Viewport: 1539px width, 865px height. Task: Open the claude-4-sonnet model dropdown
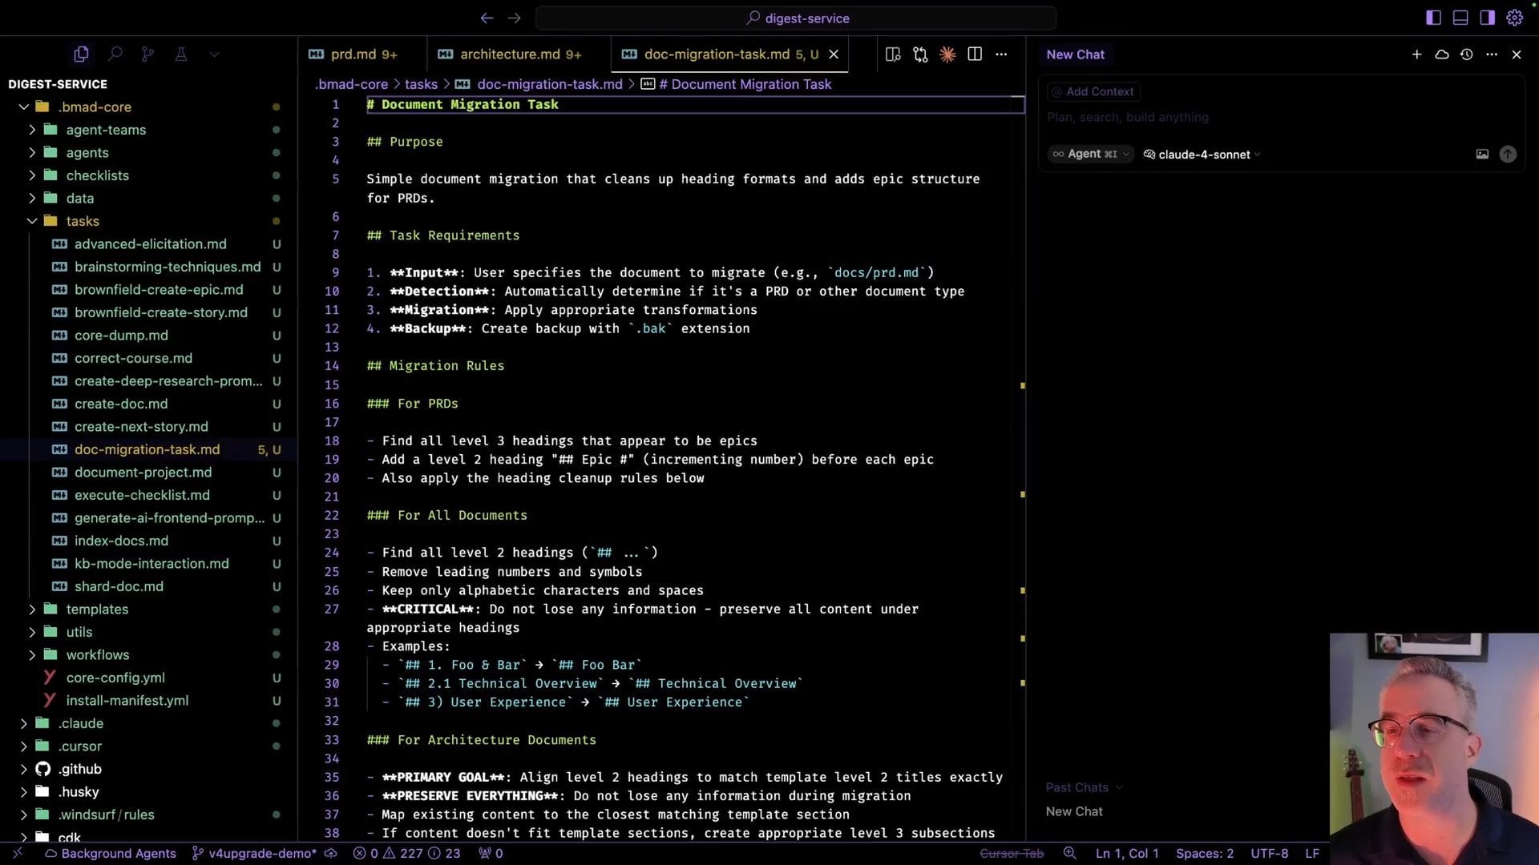click(1202, 155)
